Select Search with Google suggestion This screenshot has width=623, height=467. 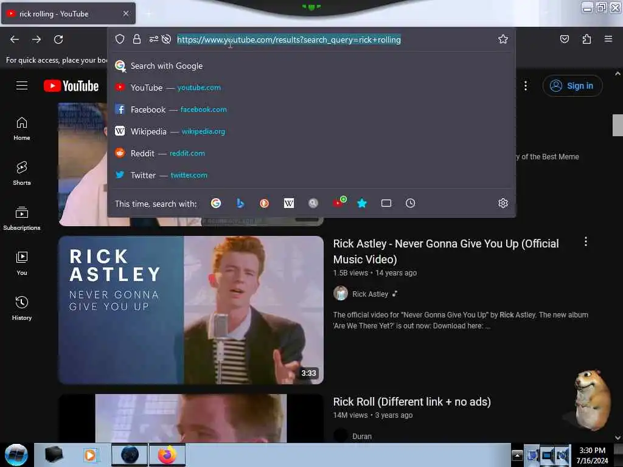(x=311, y=66)
